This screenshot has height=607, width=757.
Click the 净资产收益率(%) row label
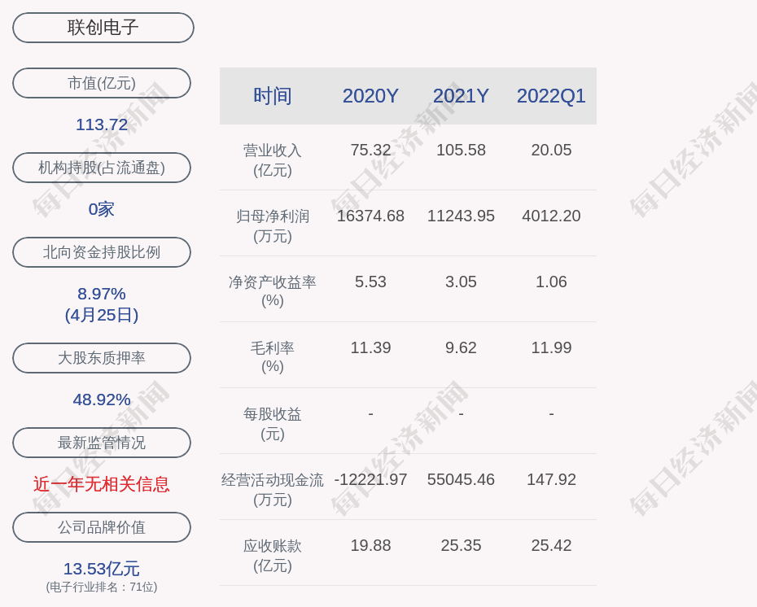tap(273, 291)
